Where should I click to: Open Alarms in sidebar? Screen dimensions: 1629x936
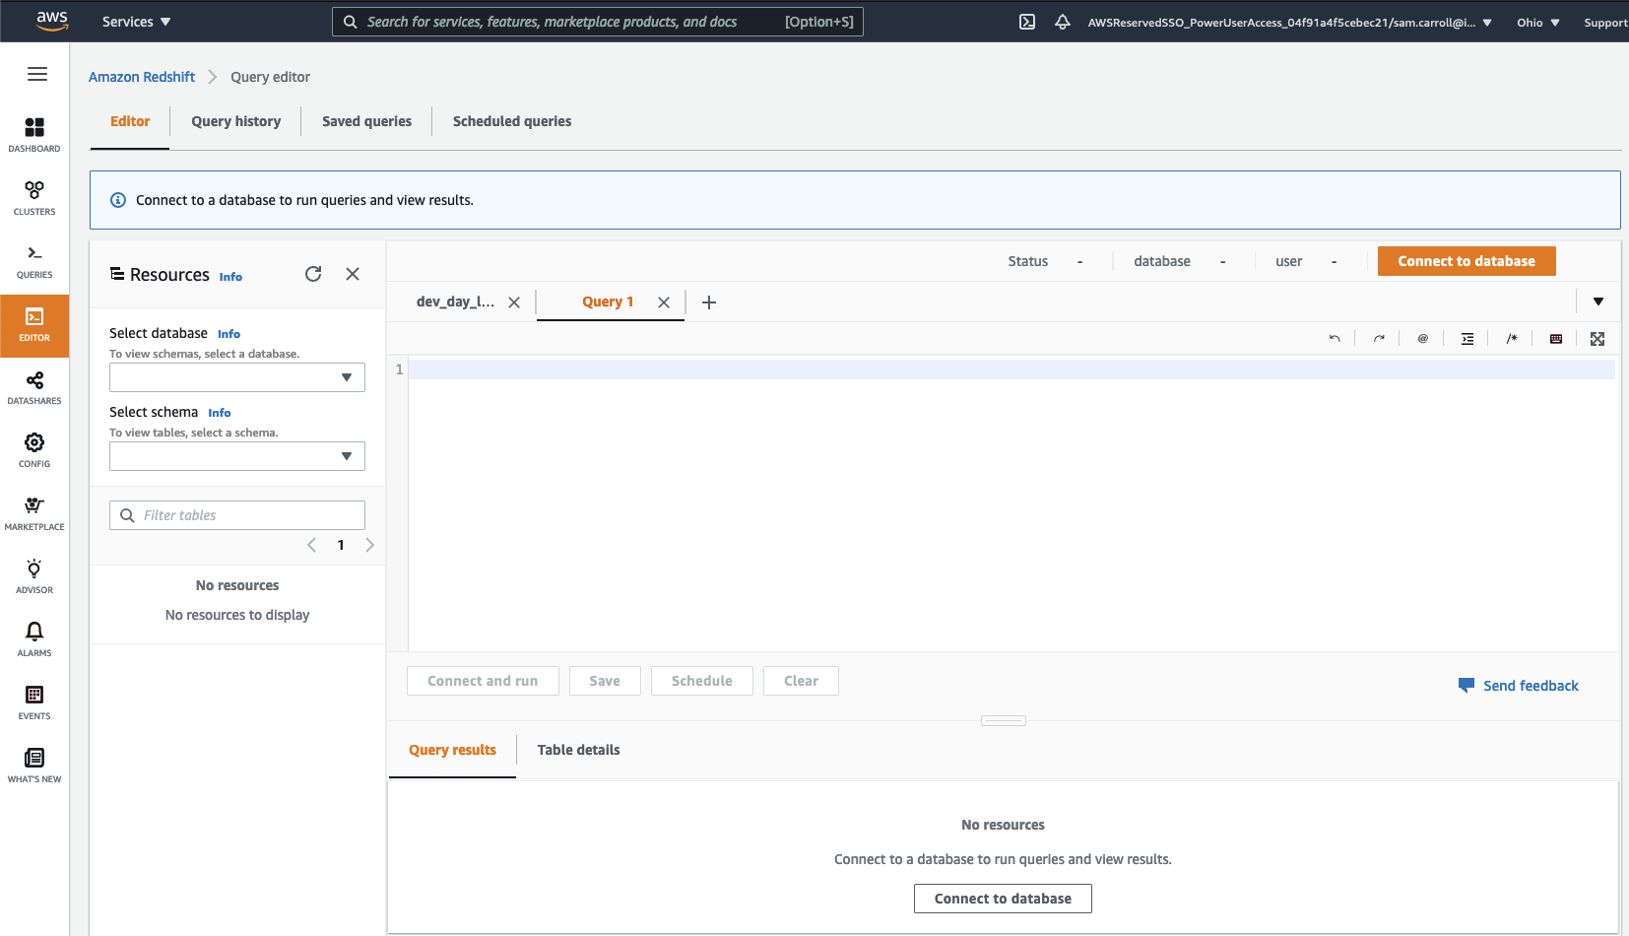(x=34, y=639)
